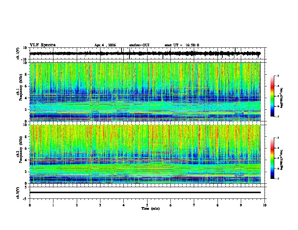Click inside the ch.2 spectrogram panel

pyautogui.click(x=145, y=154)
